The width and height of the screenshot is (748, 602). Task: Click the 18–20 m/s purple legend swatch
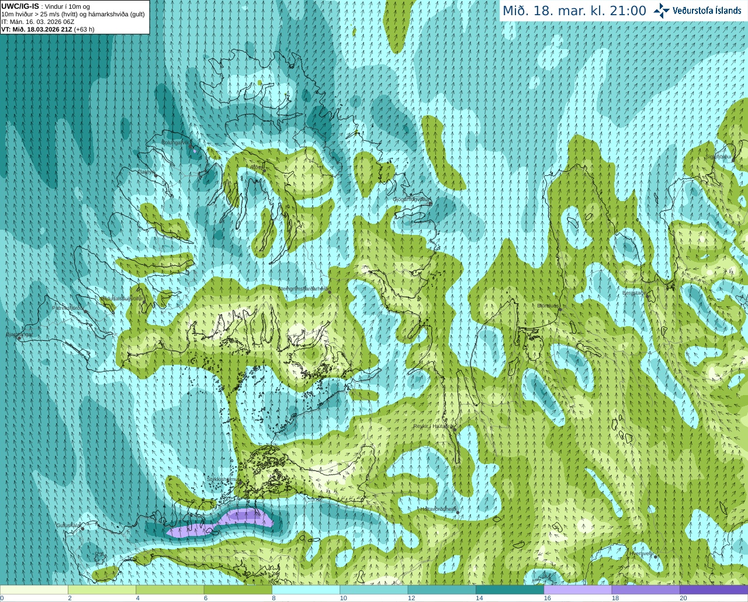pyautogui.click(x=645, y=590)
